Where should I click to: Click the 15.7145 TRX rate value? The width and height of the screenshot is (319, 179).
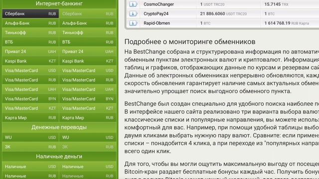[x=276, y=4]
